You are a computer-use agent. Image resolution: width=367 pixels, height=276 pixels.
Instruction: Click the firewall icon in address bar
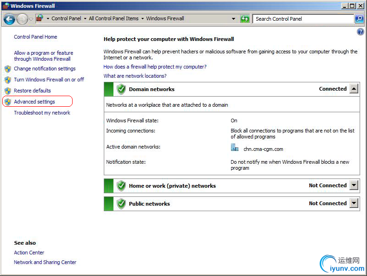coord(40,18)
